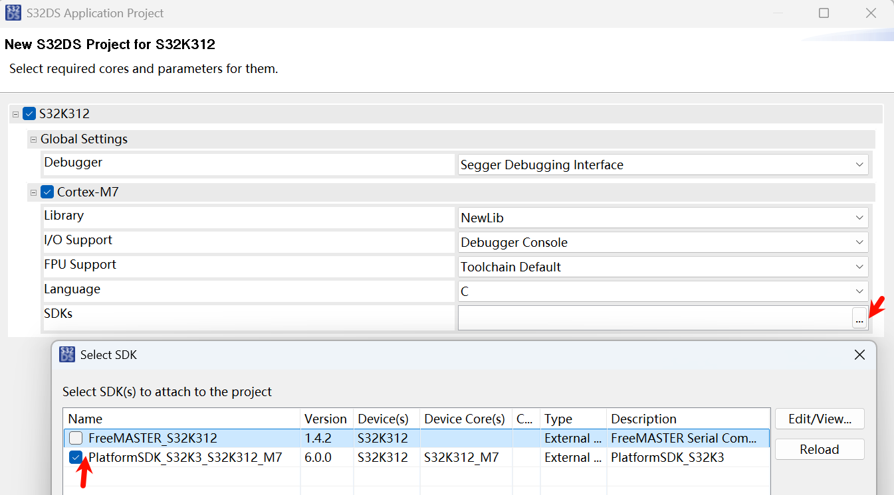Click the SDKs text field
This screenshot has height=495, width=894.
coord(655,318)
